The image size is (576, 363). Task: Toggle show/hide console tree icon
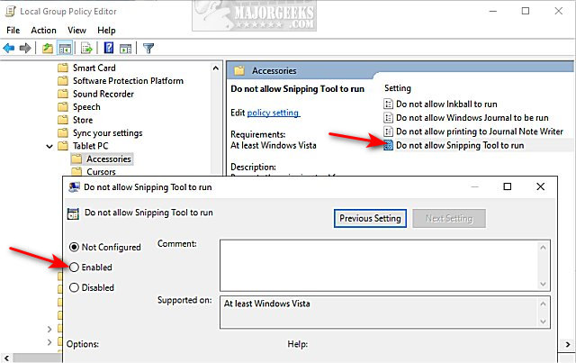tap(65, 48)
